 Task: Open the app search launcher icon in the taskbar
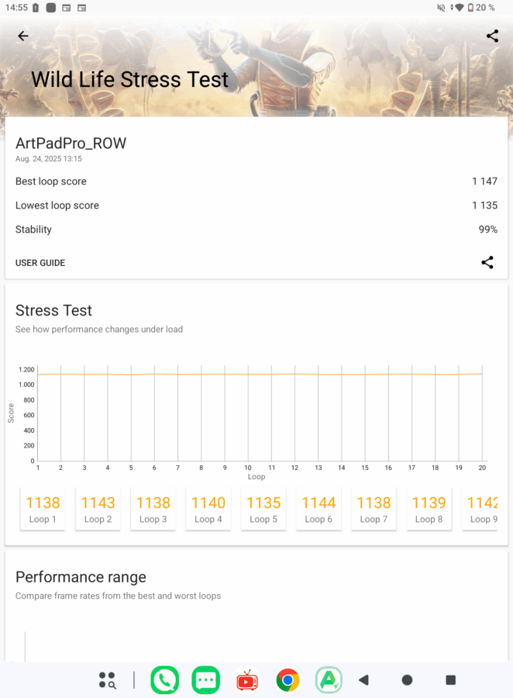(107, 680)
